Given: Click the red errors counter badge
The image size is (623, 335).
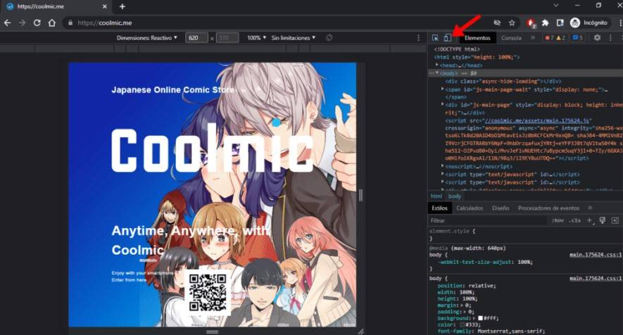Looking at the screenshot, I should [x=550, y=38].
